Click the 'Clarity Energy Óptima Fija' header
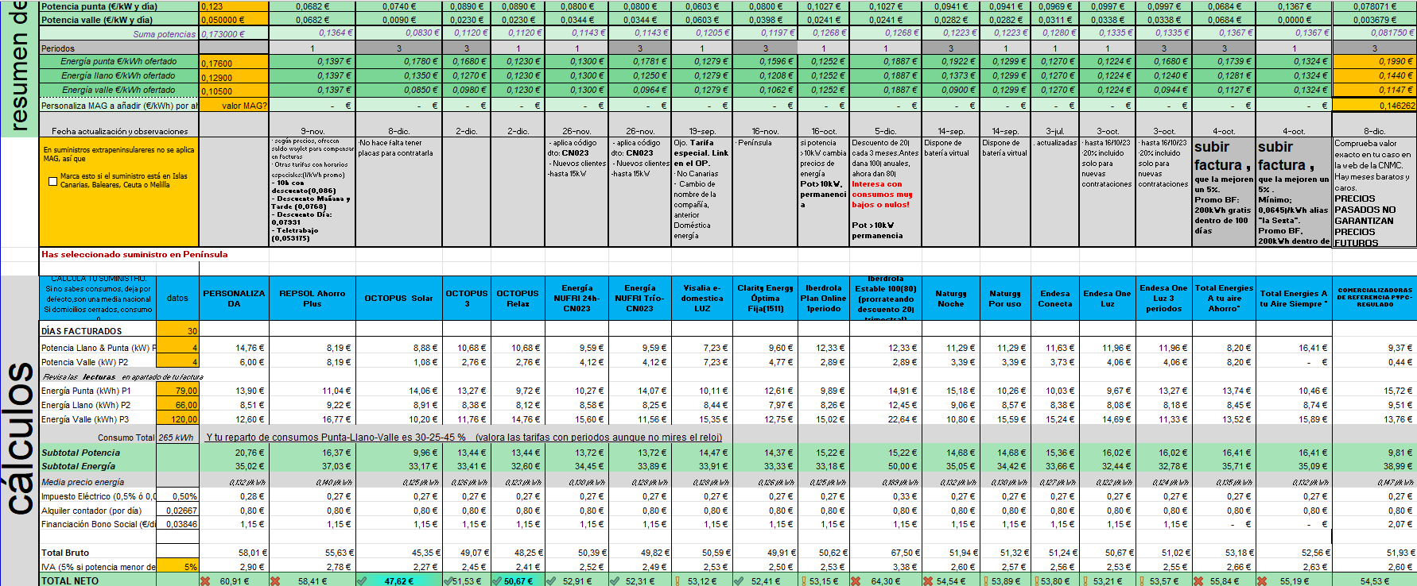Image resolution: width=1417 pixels, height=586 pixels. 765,299
